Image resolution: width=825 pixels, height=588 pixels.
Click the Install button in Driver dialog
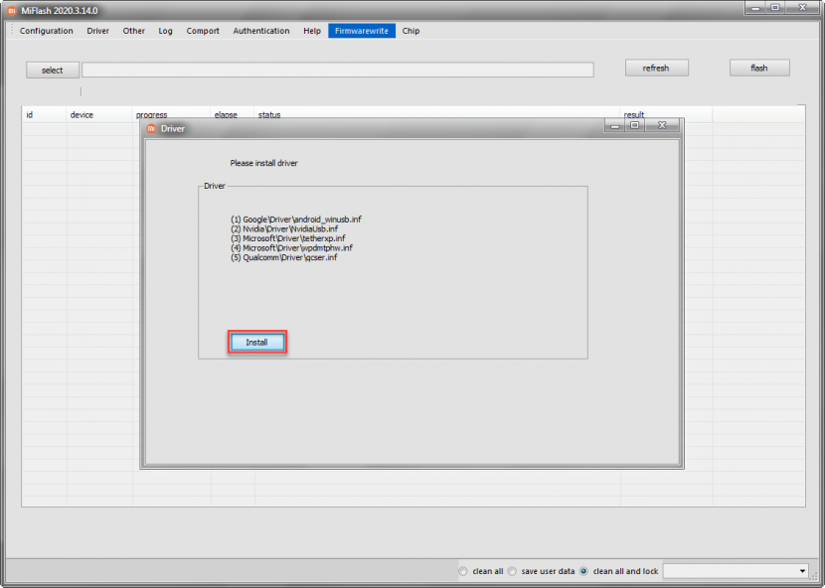click(257, 342)
